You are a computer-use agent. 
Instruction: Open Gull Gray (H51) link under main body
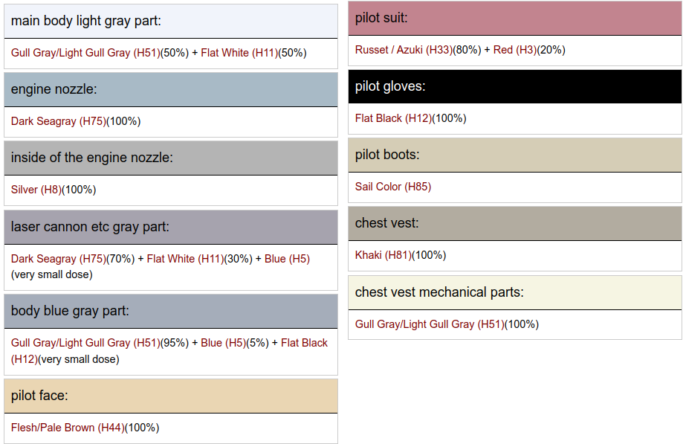coord(85,53)
